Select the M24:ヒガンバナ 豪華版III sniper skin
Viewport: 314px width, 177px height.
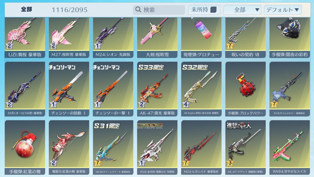[x=201, y=148]
